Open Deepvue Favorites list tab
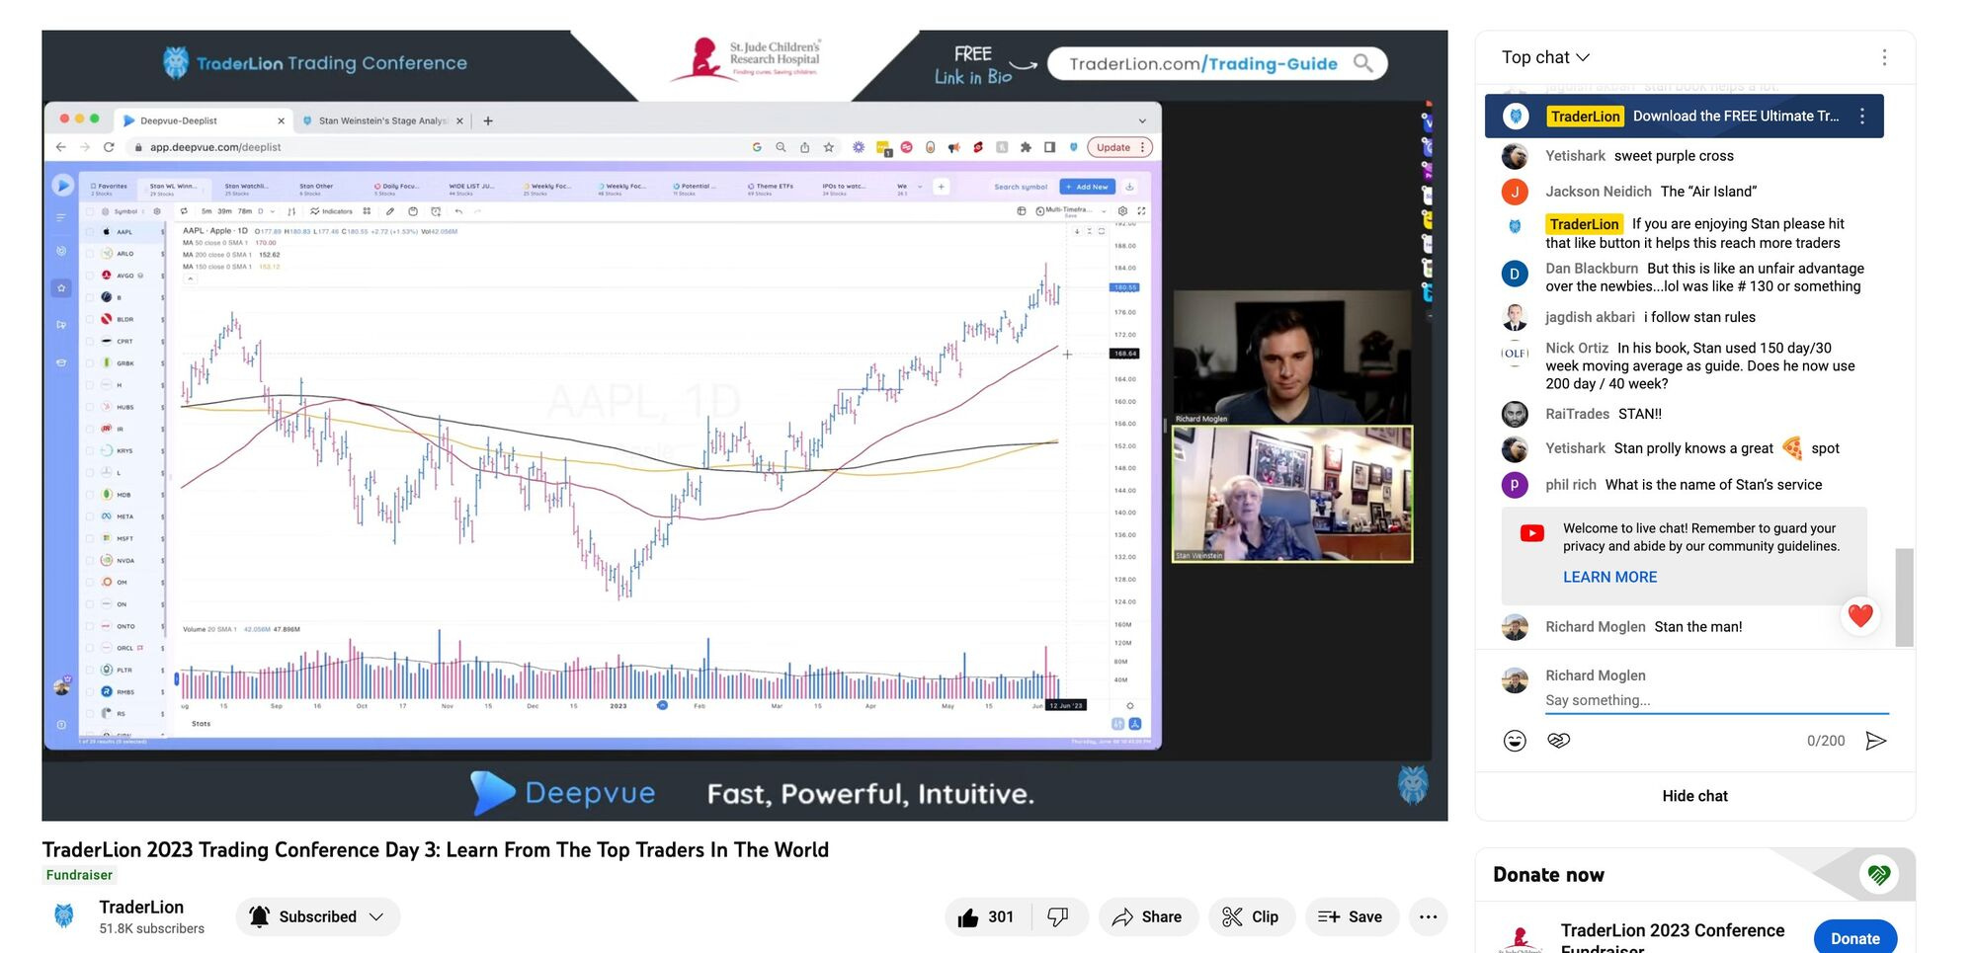This screenshot has height=953, width=1976. (109, 188)
